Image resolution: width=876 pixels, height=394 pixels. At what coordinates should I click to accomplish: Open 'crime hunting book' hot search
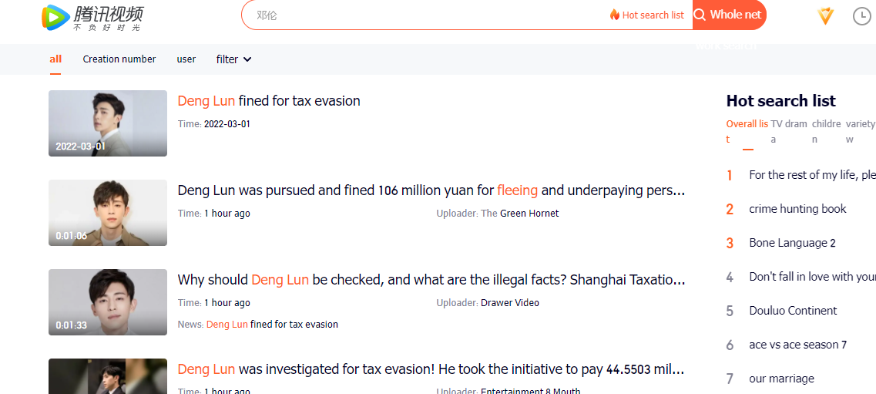tap(797, 209)
